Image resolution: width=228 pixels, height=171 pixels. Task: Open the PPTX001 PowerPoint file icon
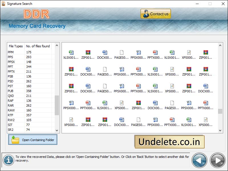click(x=155, y=52)
